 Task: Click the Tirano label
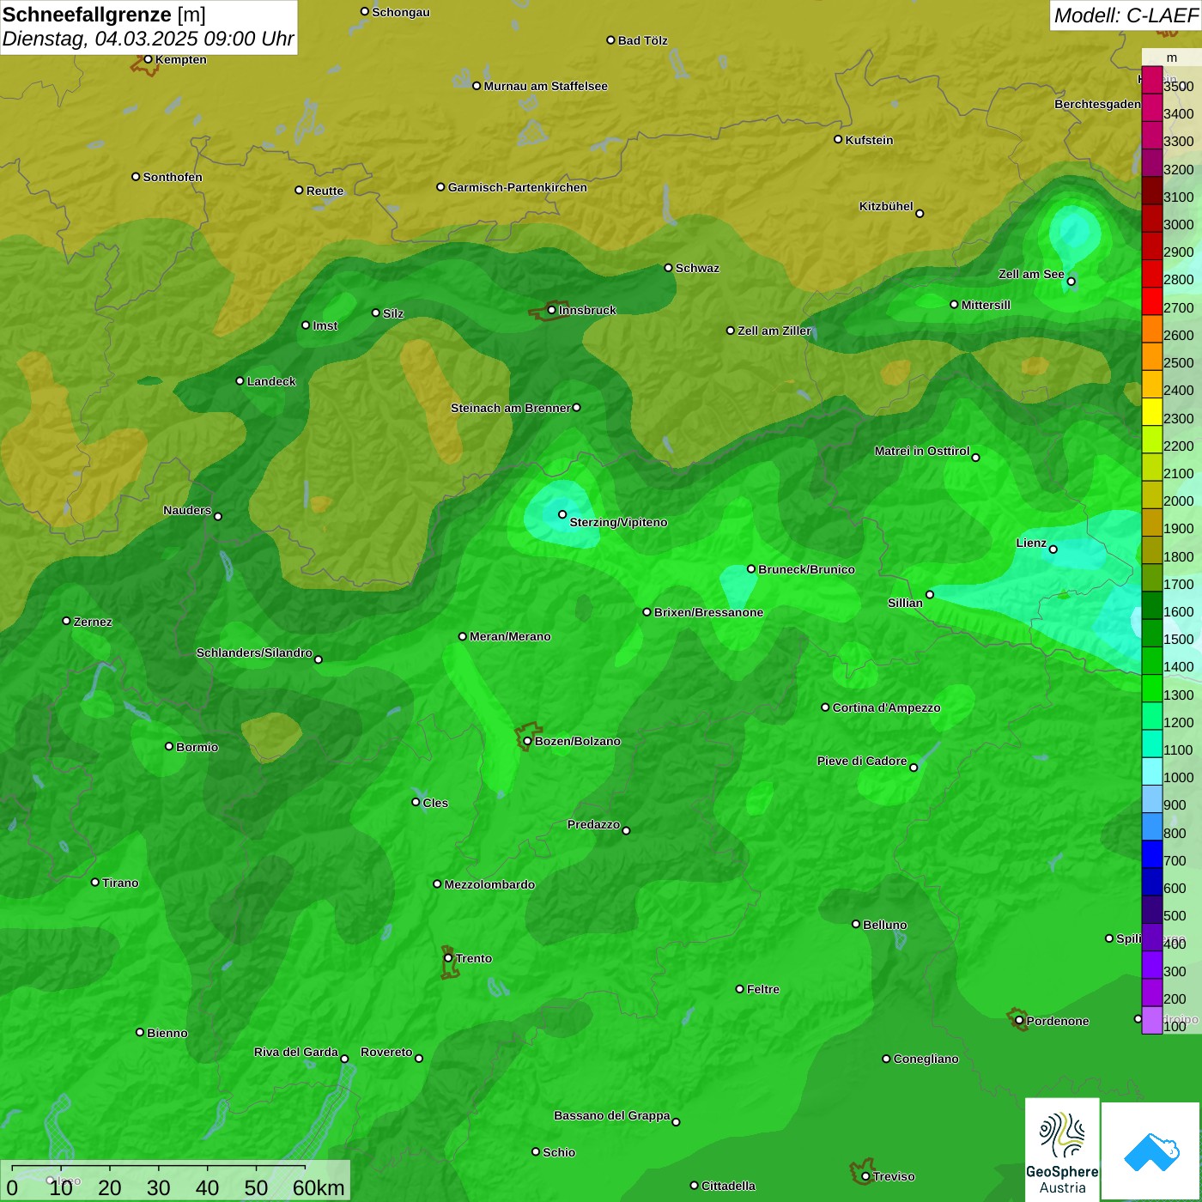coord(120,883)
